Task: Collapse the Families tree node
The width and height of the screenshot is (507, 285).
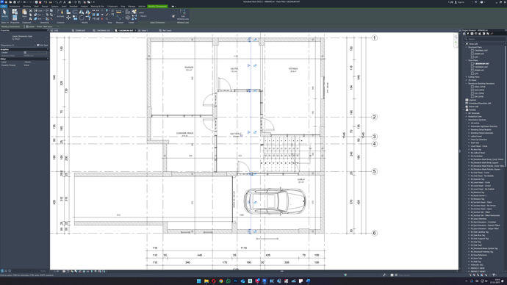Action: click(x=464, y=110)
